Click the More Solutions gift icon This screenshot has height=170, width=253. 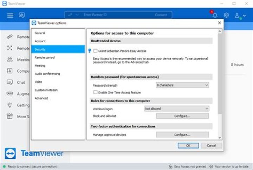(10, 117)
